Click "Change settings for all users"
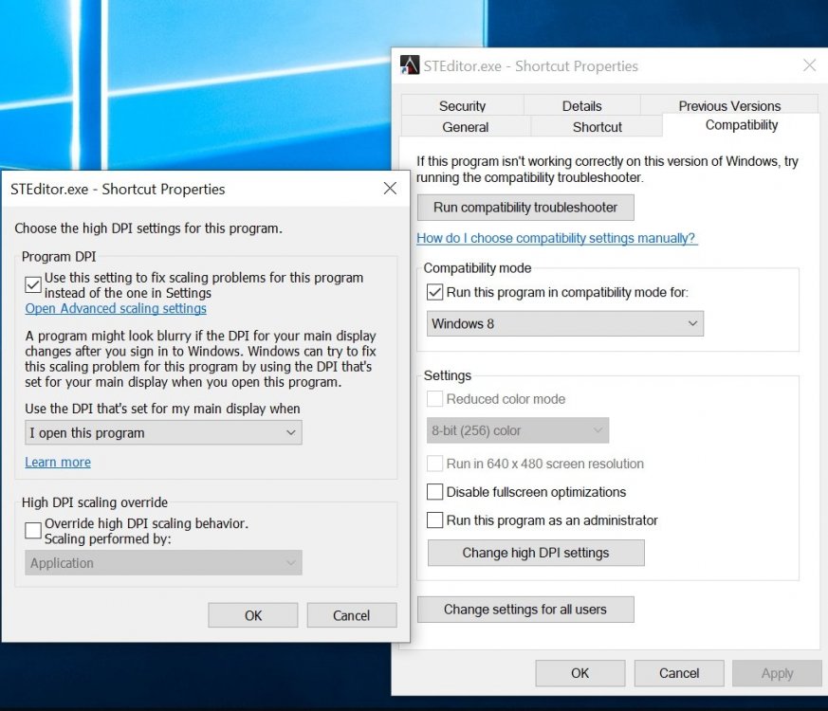This screenshot has height=711, width=828. point(525,609)
